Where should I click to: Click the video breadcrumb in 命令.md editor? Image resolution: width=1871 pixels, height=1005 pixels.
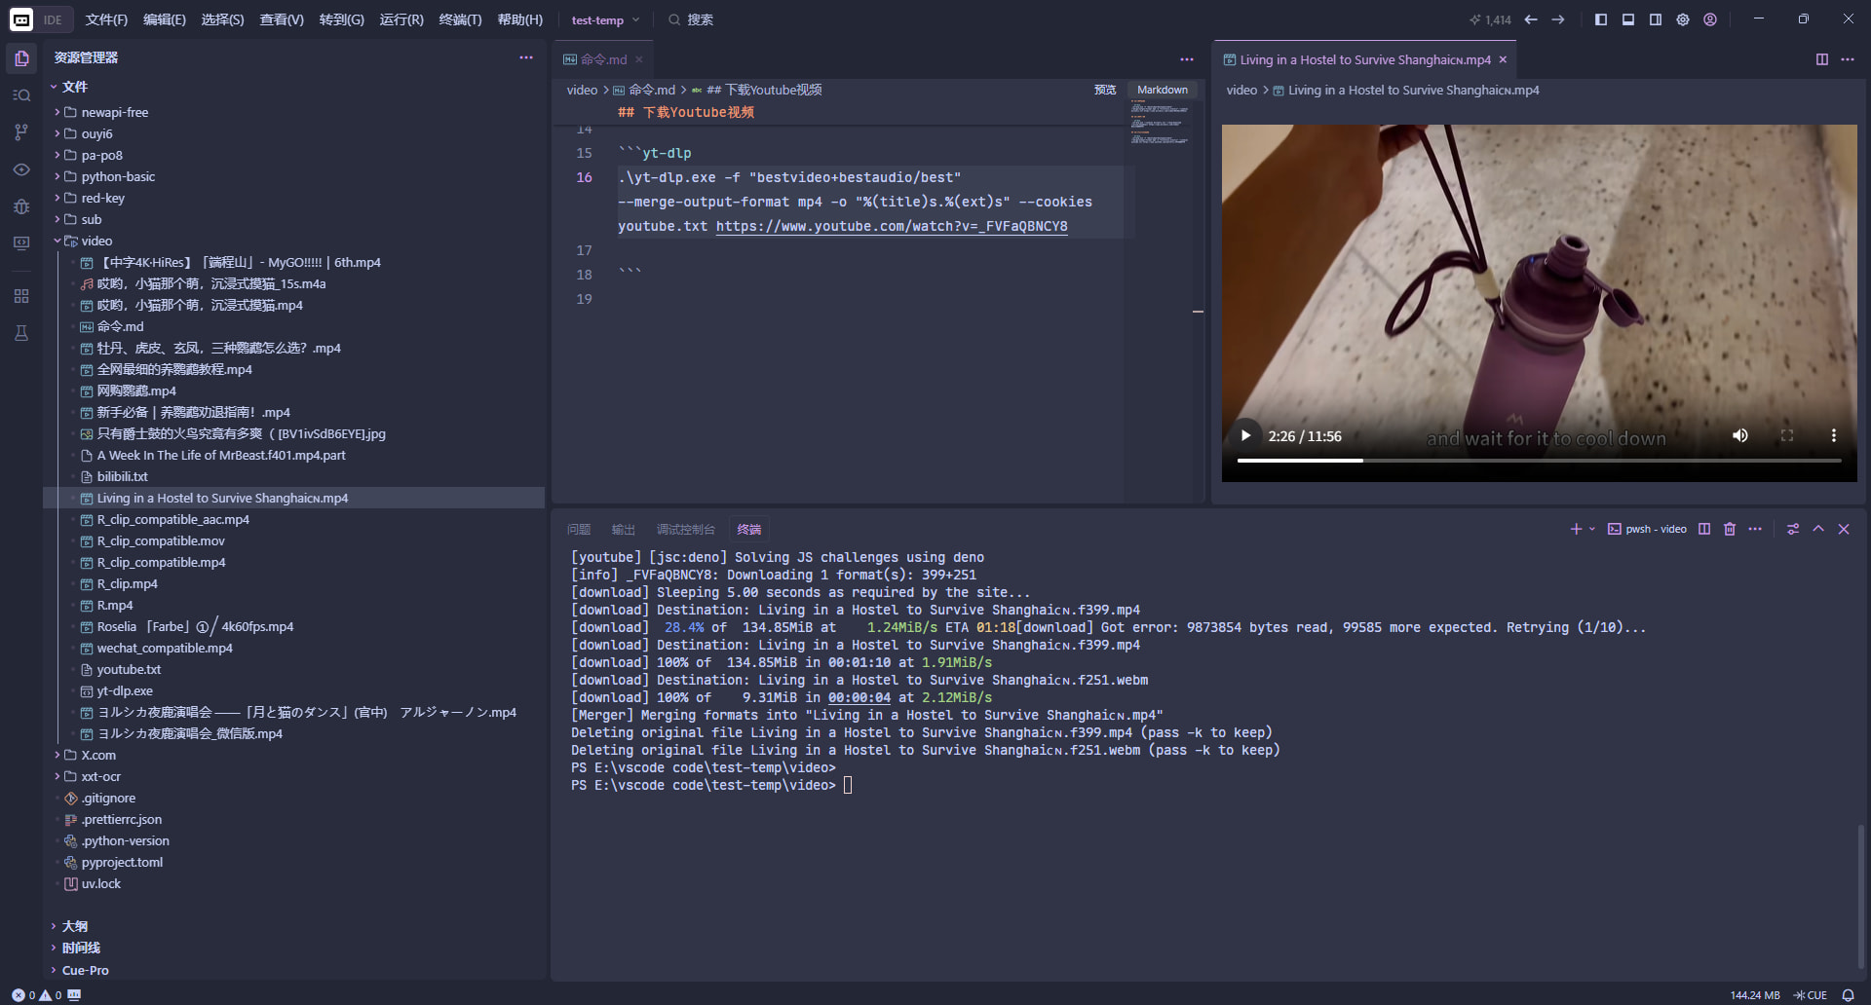pos(582,90)
